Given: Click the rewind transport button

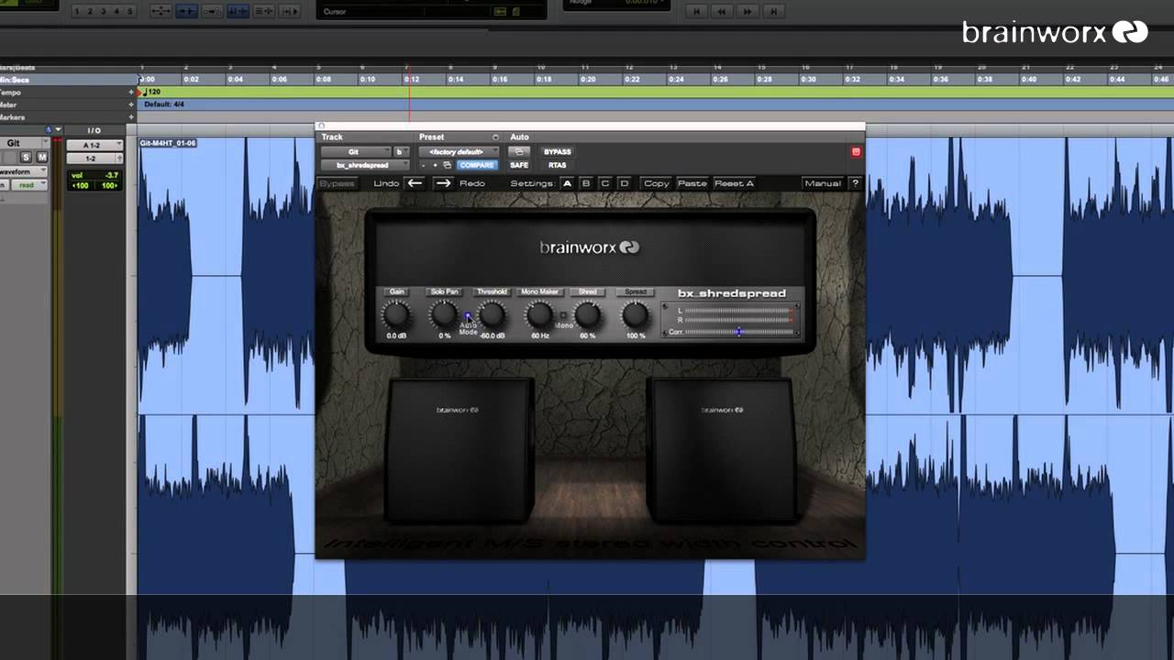Looking at the screenshot, I should point(723,11).
